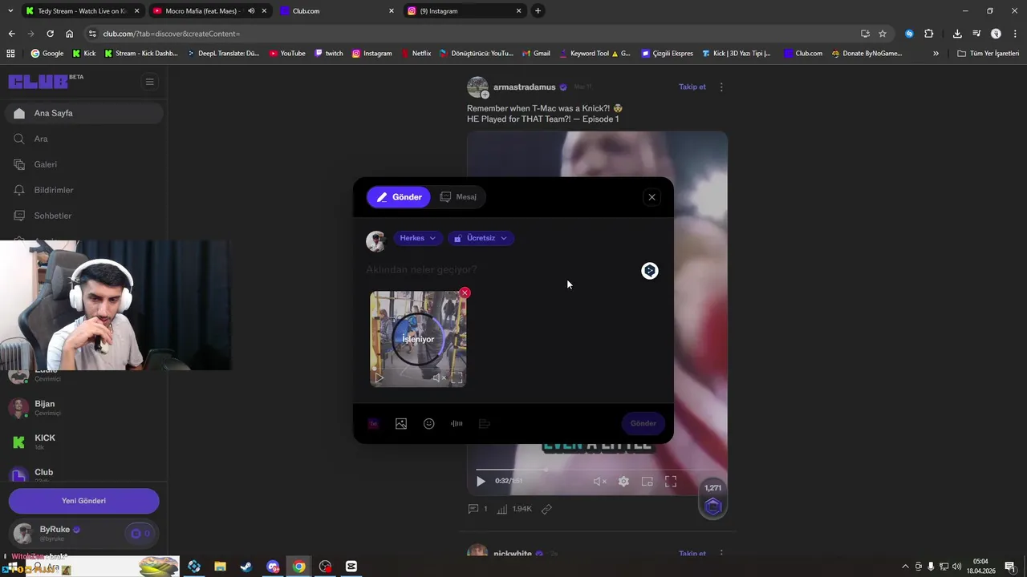Open Ara search in sidebar
Image resolution: width=1027 pixels, height=577 pixels.
[x=83, y=139]
